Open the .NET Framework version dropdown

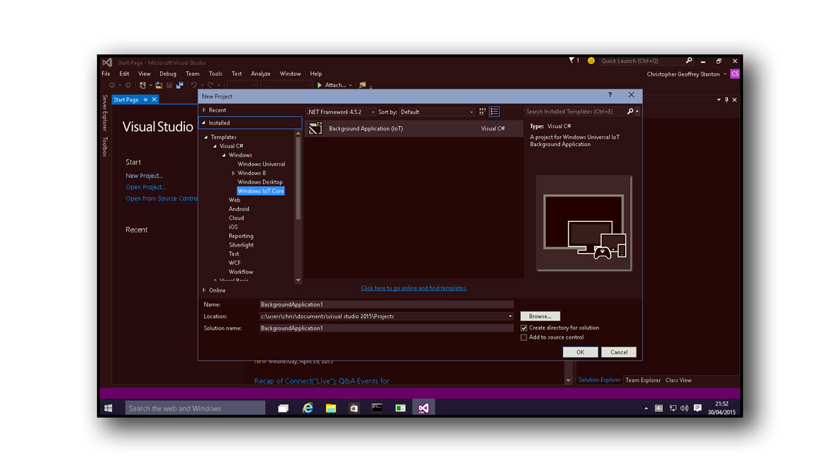(x=341, y=112)
